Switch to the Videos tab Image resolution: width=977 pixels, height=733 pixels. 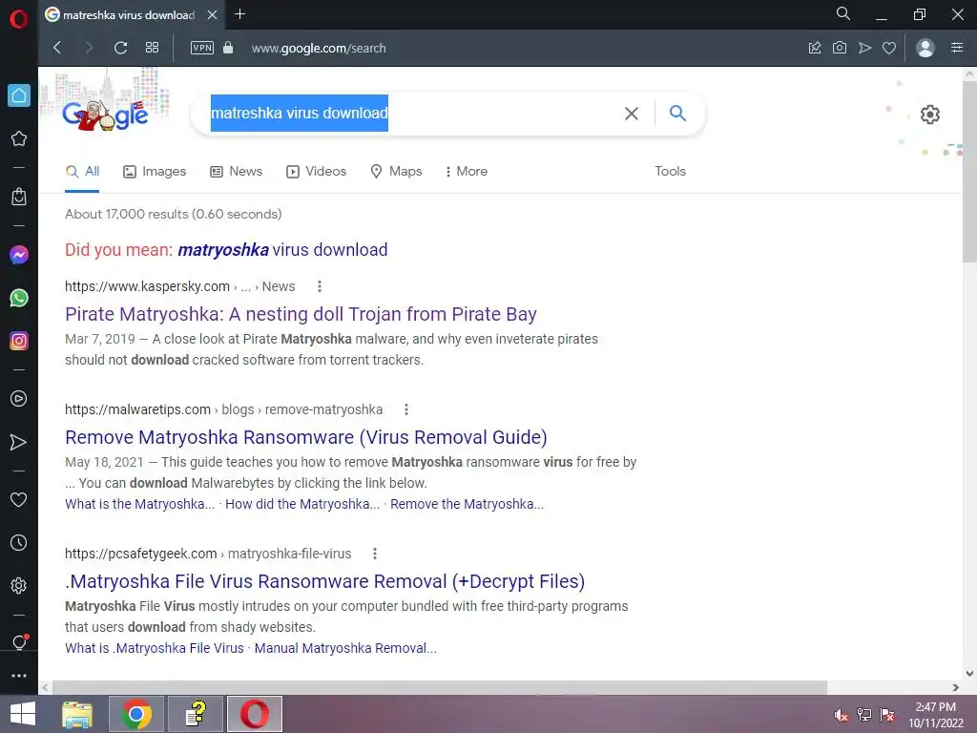pos(316,172)
